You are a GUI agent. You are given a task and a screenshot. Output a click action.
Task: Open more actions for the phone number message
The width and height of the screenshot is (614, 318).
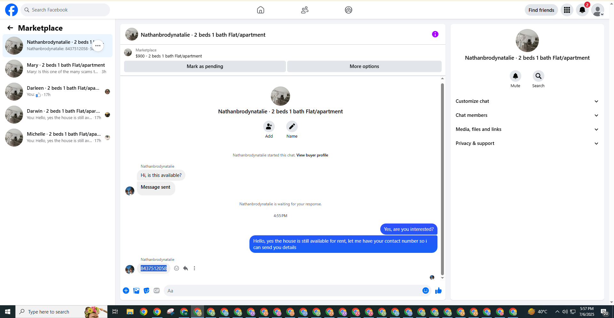(194, 268)
